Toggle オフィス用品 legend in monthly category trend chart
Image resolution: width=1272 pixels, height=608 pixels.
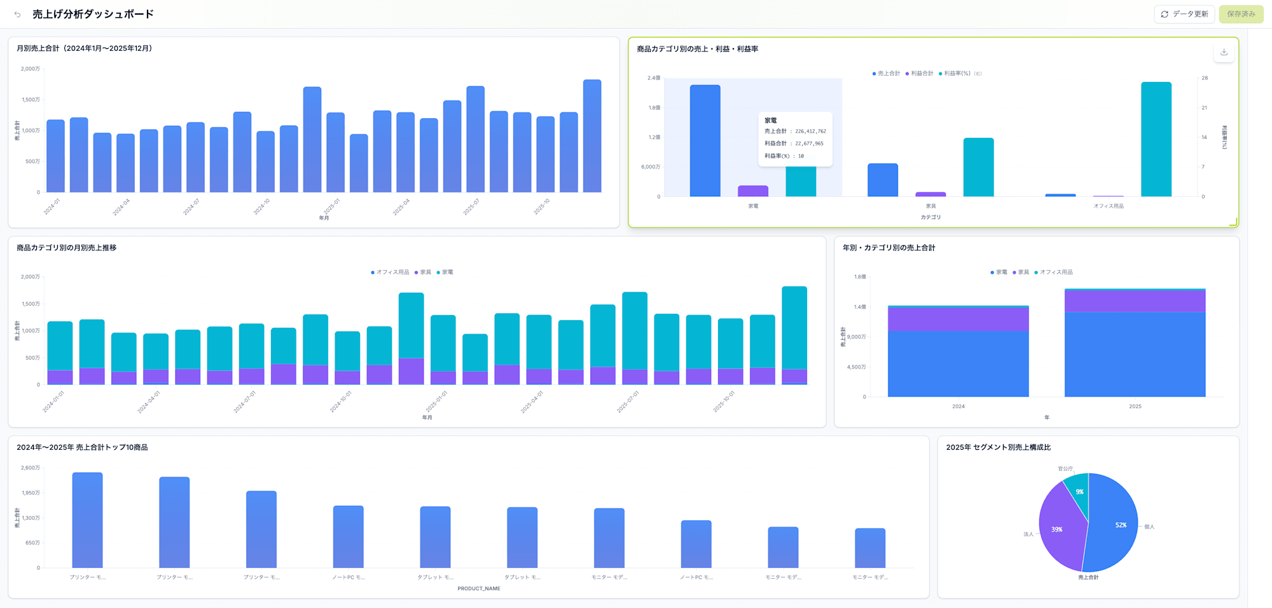pos(390,272)
